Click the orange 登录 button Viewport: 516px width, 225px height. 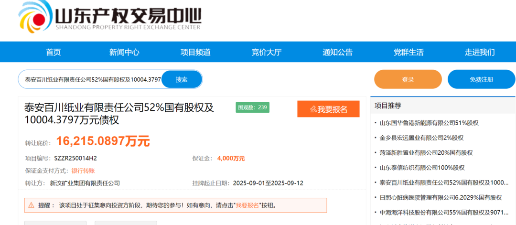click(x=408, y=79)
